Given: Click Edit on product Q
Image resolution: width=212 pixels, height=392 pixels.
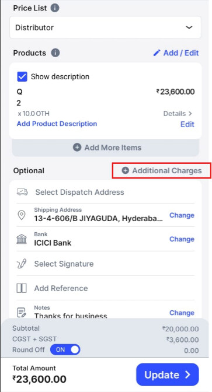Looking at the screenshot, I should click(187, 124).
